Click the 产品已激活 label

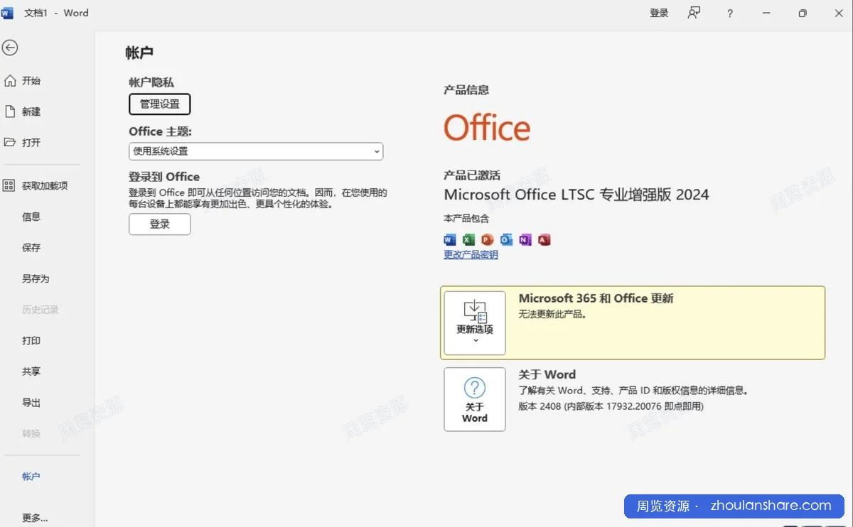click(472, 175)
